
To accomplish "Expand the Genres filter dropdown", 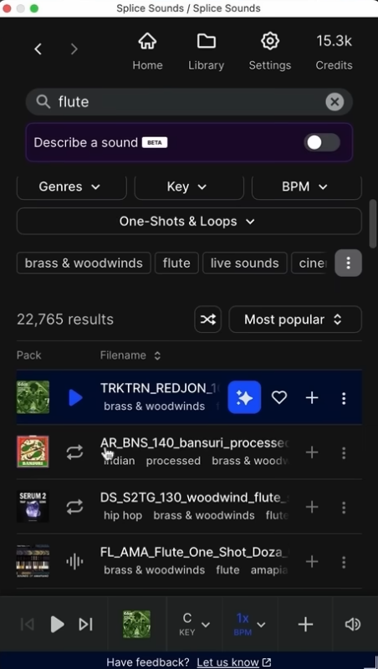I will [x=72, y=186].
